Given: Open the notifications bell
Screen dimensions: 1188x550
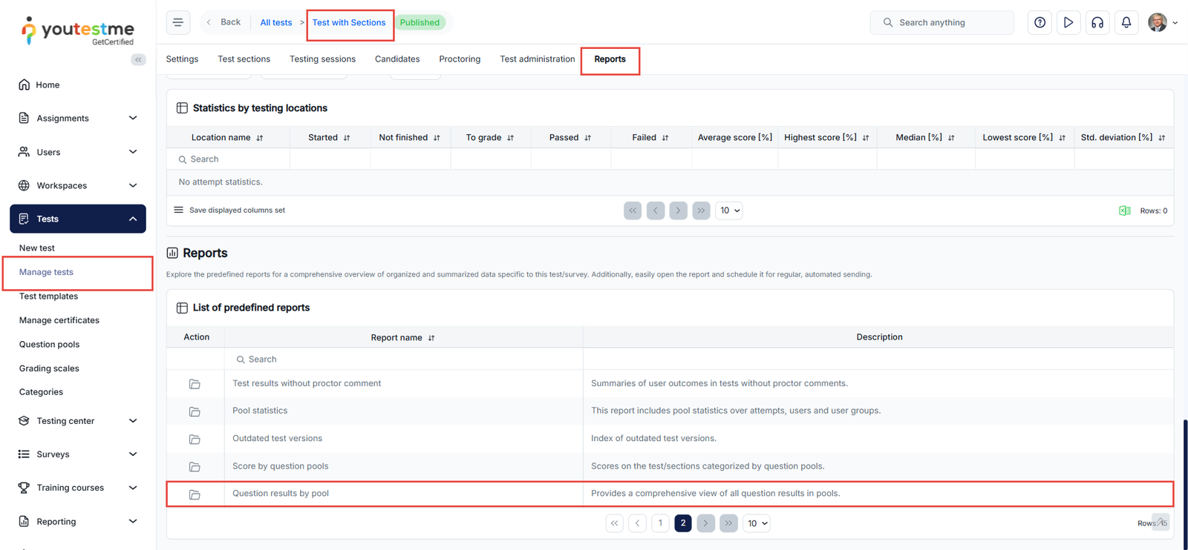Looking at the screenshot, I should click(x=1126, y=22).
